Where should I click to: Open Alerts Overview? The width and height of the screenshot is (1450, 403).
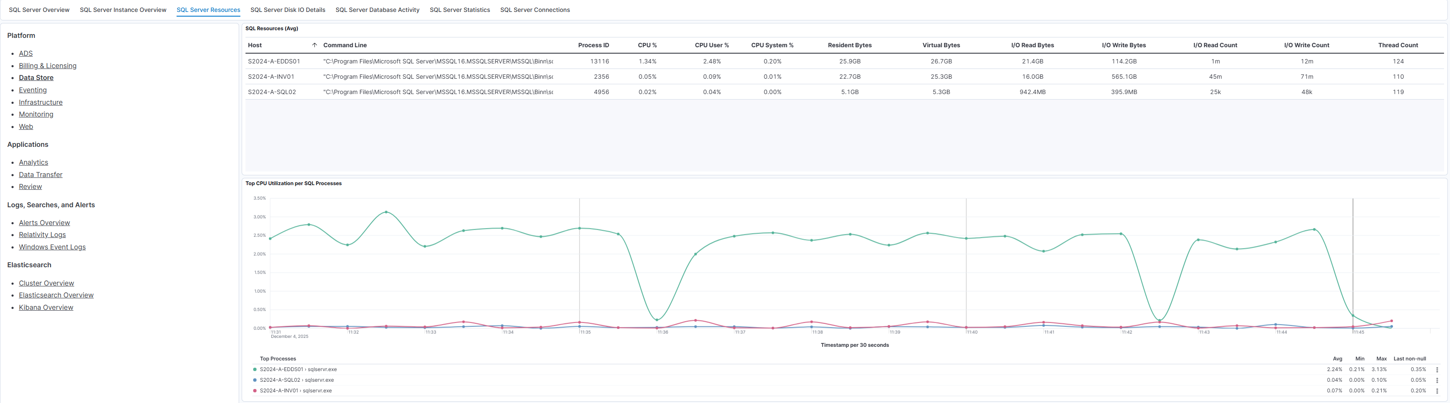44,222
